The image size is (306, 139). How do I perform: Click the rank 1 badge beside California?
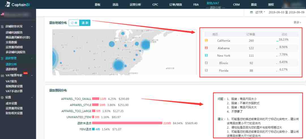click(x=206, y=40)
